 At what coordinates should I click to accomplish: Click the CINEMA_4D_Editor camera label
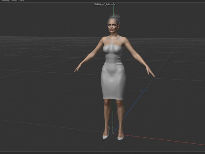pos(103,4)
